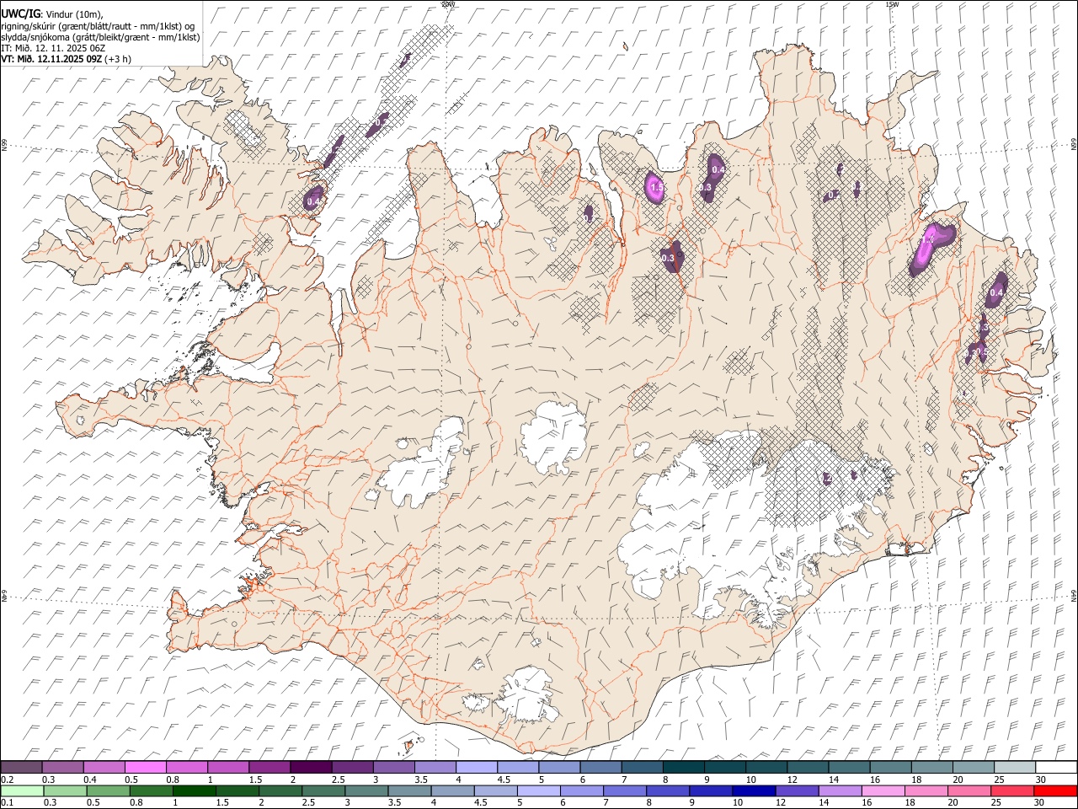Image resolution: width=1078 pixels, height=809 pixels.
Task: Pick the lilac 14 rain scale swatch
Action: (x=840, y=790)
